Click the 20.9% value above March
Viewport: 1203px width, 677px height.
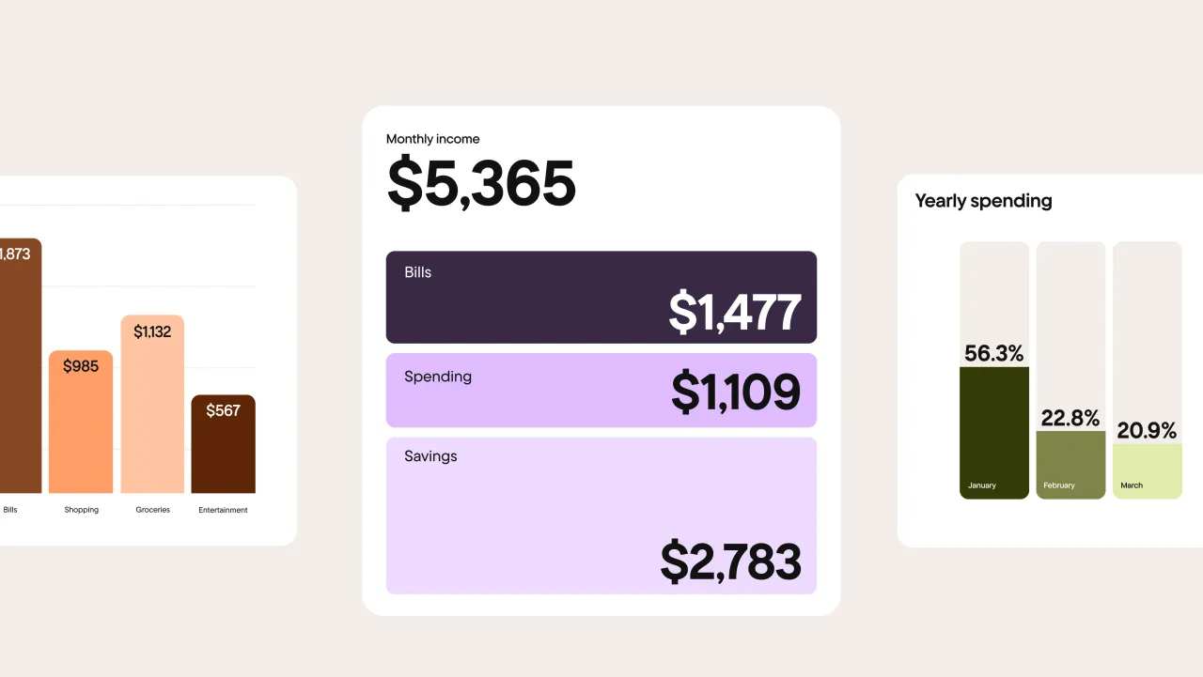pyautogui.click(x=1147, y=430)
